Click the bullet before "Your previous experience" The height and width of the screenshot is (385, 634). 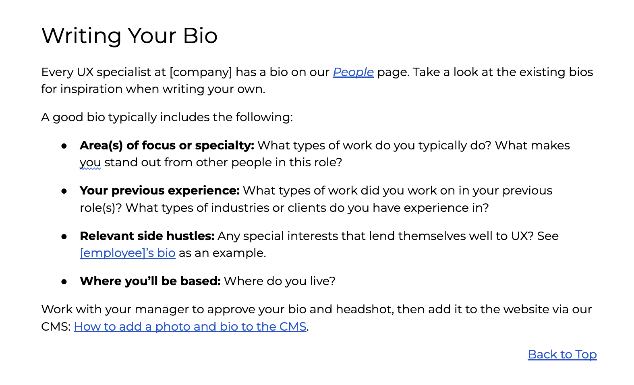pos(64,191)
